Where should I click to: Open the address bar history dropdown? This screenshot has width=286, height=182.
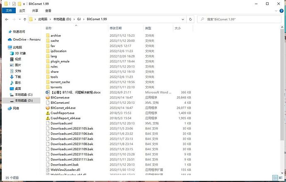pyautogui.click(x=183, y=19)
